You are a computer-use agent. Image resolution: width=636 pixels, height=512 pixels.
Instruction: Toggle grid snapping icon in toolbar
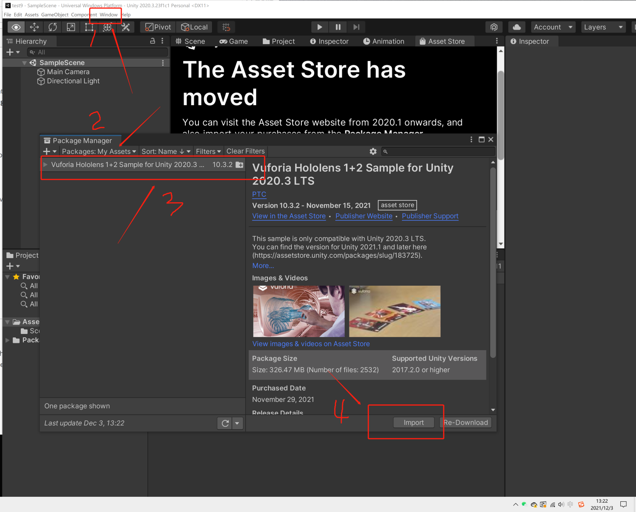[226, 27]
